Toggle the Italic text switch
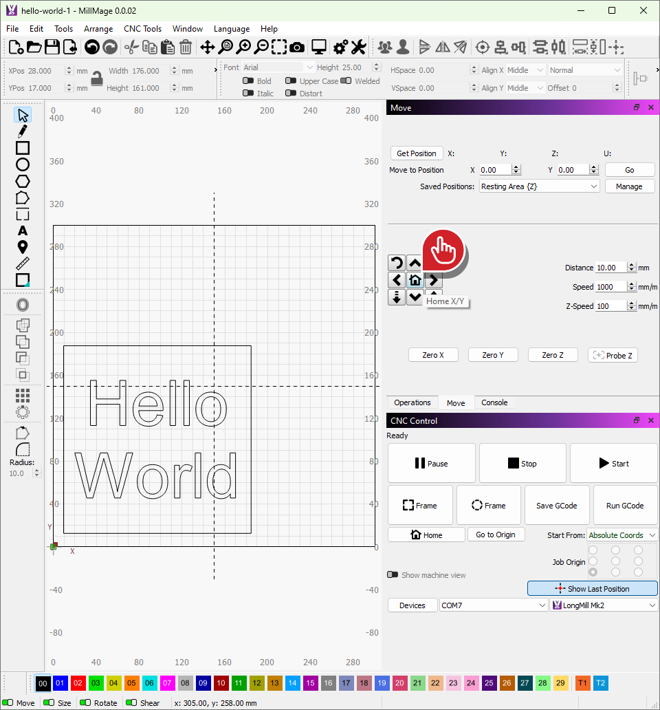The height and width of the screenshot is (710, 660). (x=248, y=94)
